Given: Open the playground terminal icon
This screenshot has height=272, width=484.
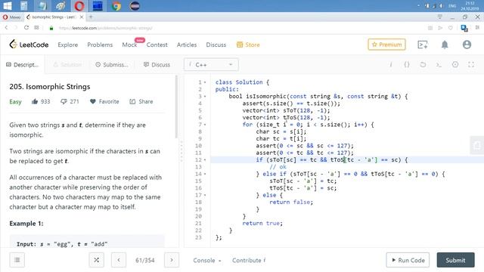Looking at the screenshot, I should (422, 45).
